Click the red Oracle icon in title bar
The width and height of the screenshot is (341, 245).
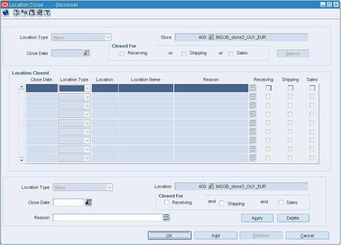(5, 4)
